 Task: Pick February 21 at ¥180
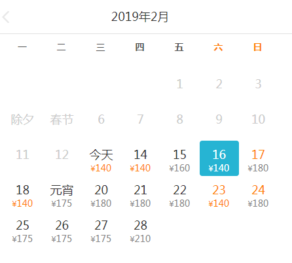(x=140, y=194)
